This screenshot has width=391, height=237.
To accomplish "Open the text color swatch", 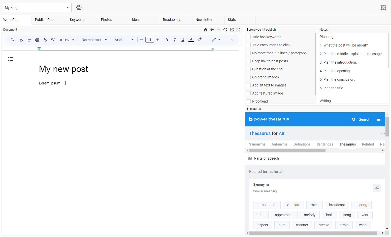I will (x=191, y=40).
